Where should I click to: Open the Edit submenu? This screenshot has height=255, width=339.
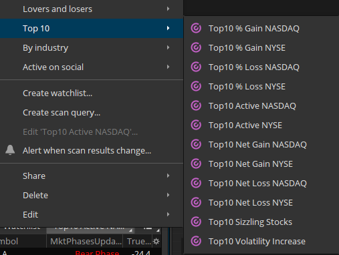(92, 214)
